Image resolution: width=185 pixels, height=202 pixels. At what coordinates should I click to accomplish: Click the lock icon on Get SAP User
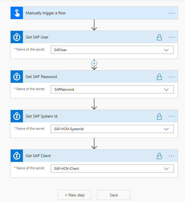point(159,37)
